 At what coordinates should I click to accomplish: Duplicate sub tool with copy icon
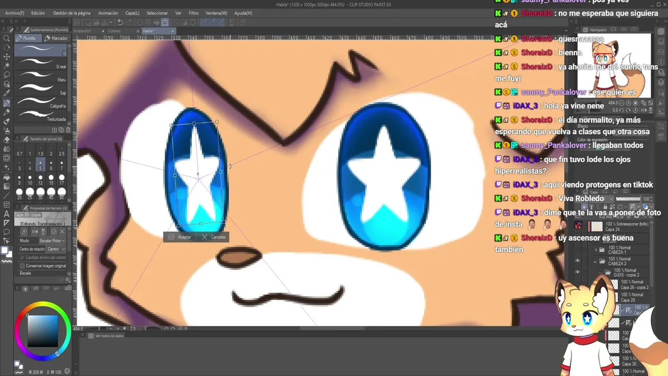click(x=61, y=130)
